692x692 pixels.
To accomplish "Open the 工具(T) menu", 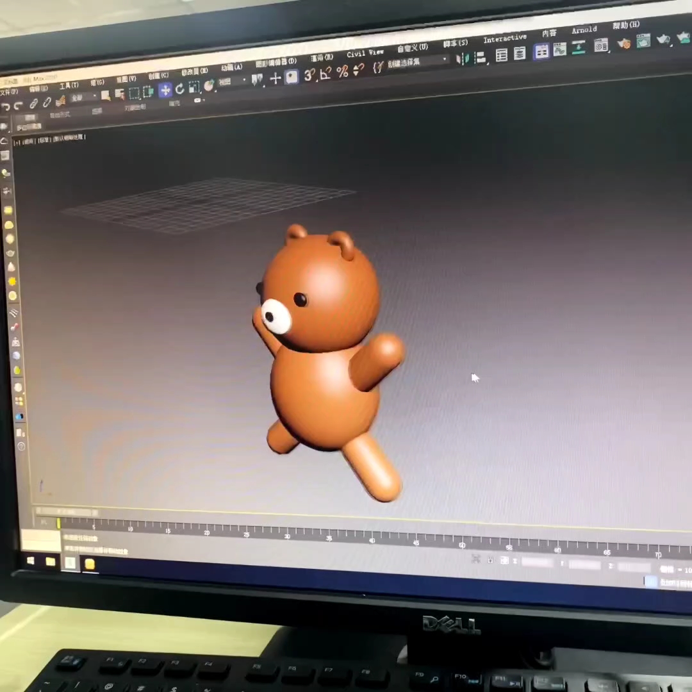I will (x=69, y=85).
